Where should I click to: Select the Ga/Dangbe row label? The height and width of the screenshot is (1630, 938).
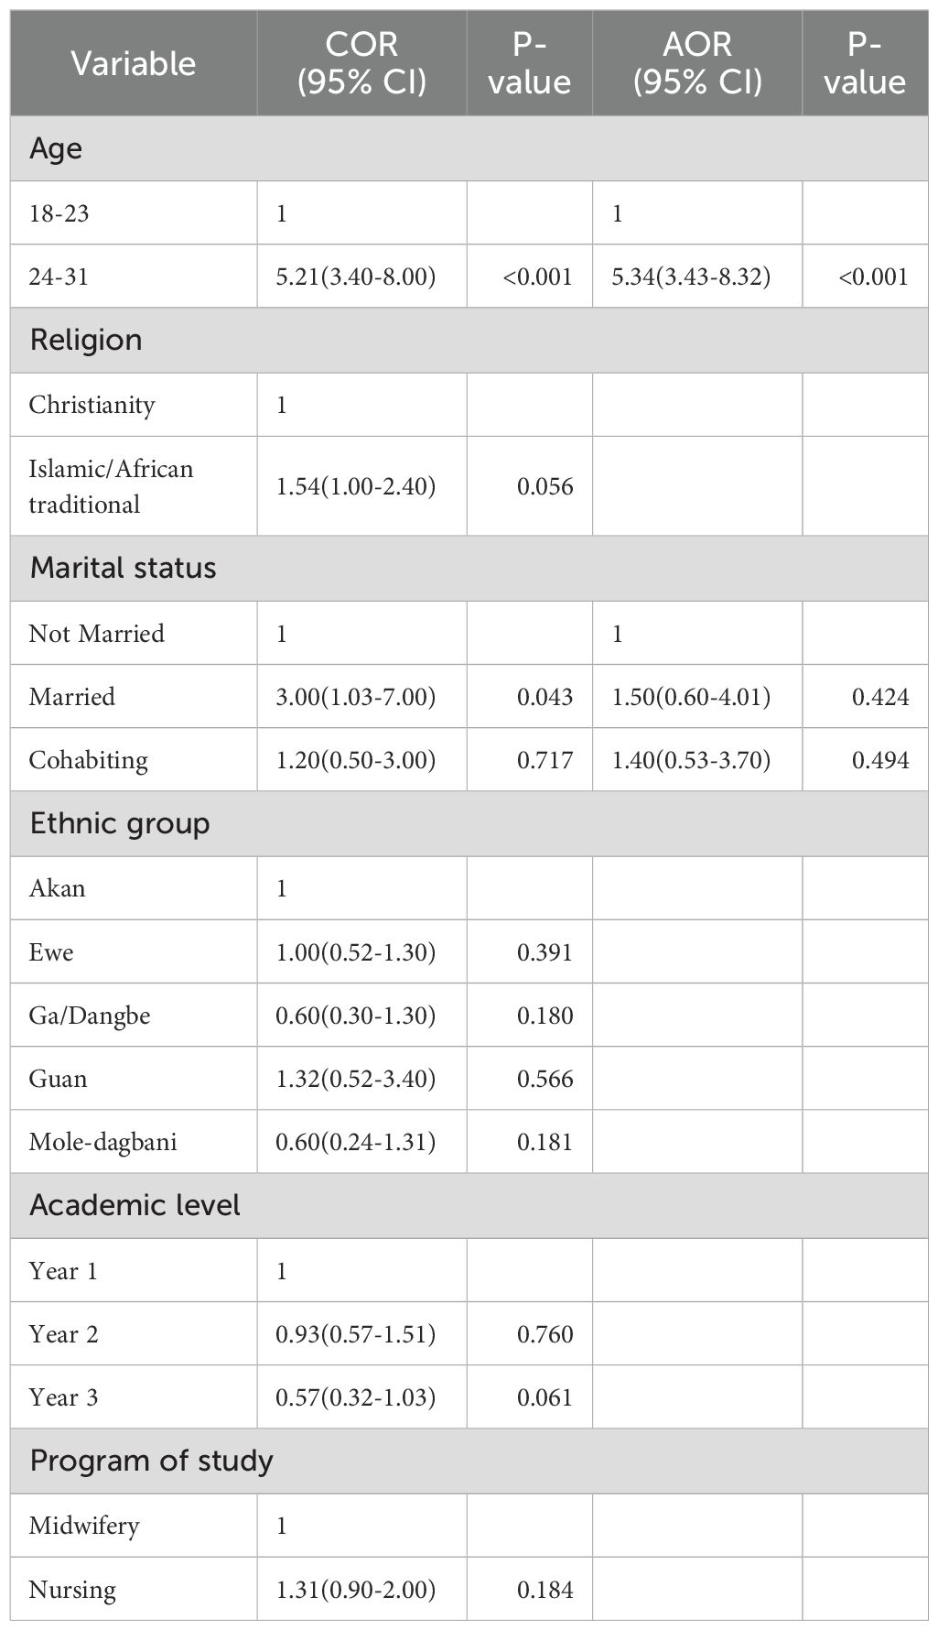tap(90, 1016)
